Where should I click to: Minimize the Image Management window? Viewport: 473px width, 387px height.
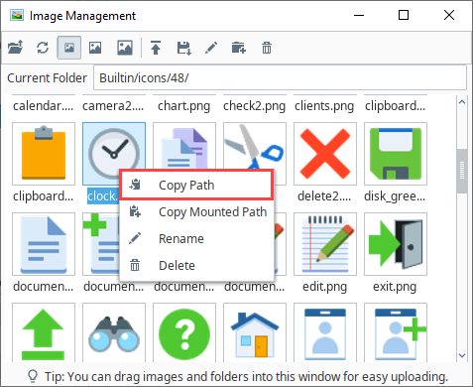[x=359, y=15]
